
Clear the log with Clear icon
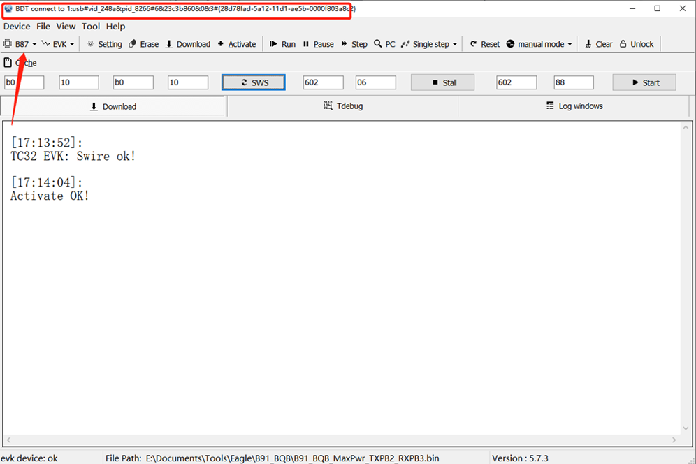(x=598, y=44)
